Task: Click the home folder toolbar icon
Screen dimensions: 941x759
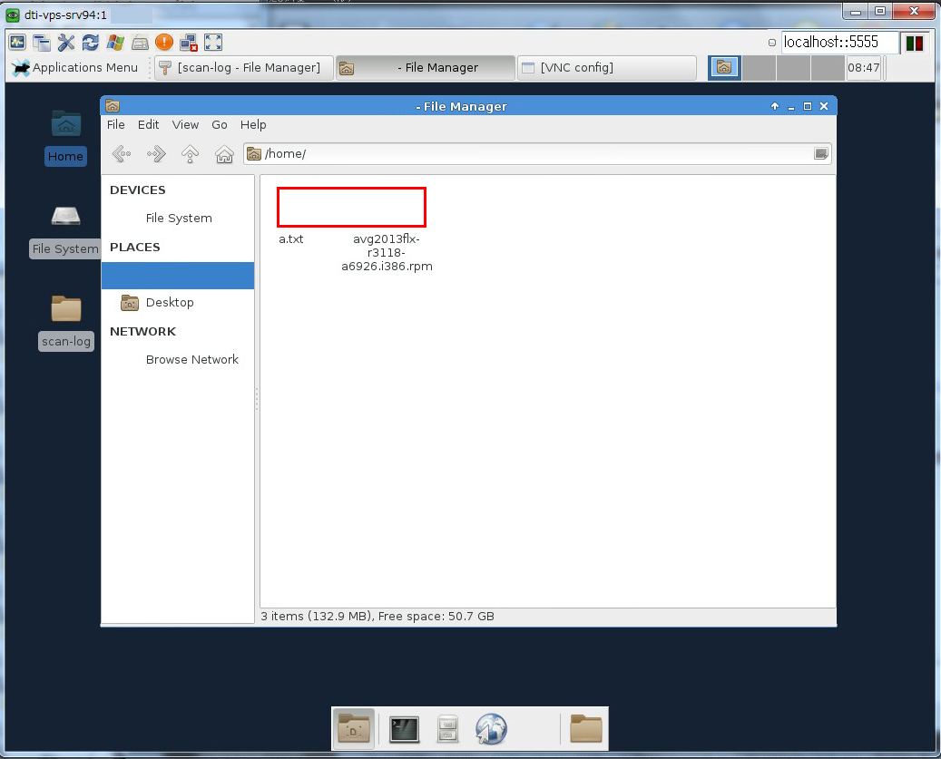Action: [224, 154]
